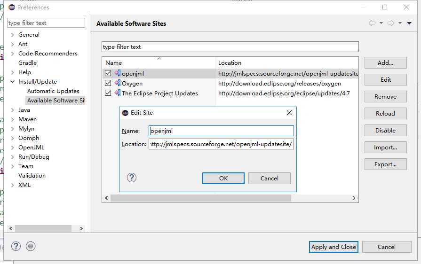421x264 pixels.
Task: Click the Add... button
Action: [x=386, y=63]
